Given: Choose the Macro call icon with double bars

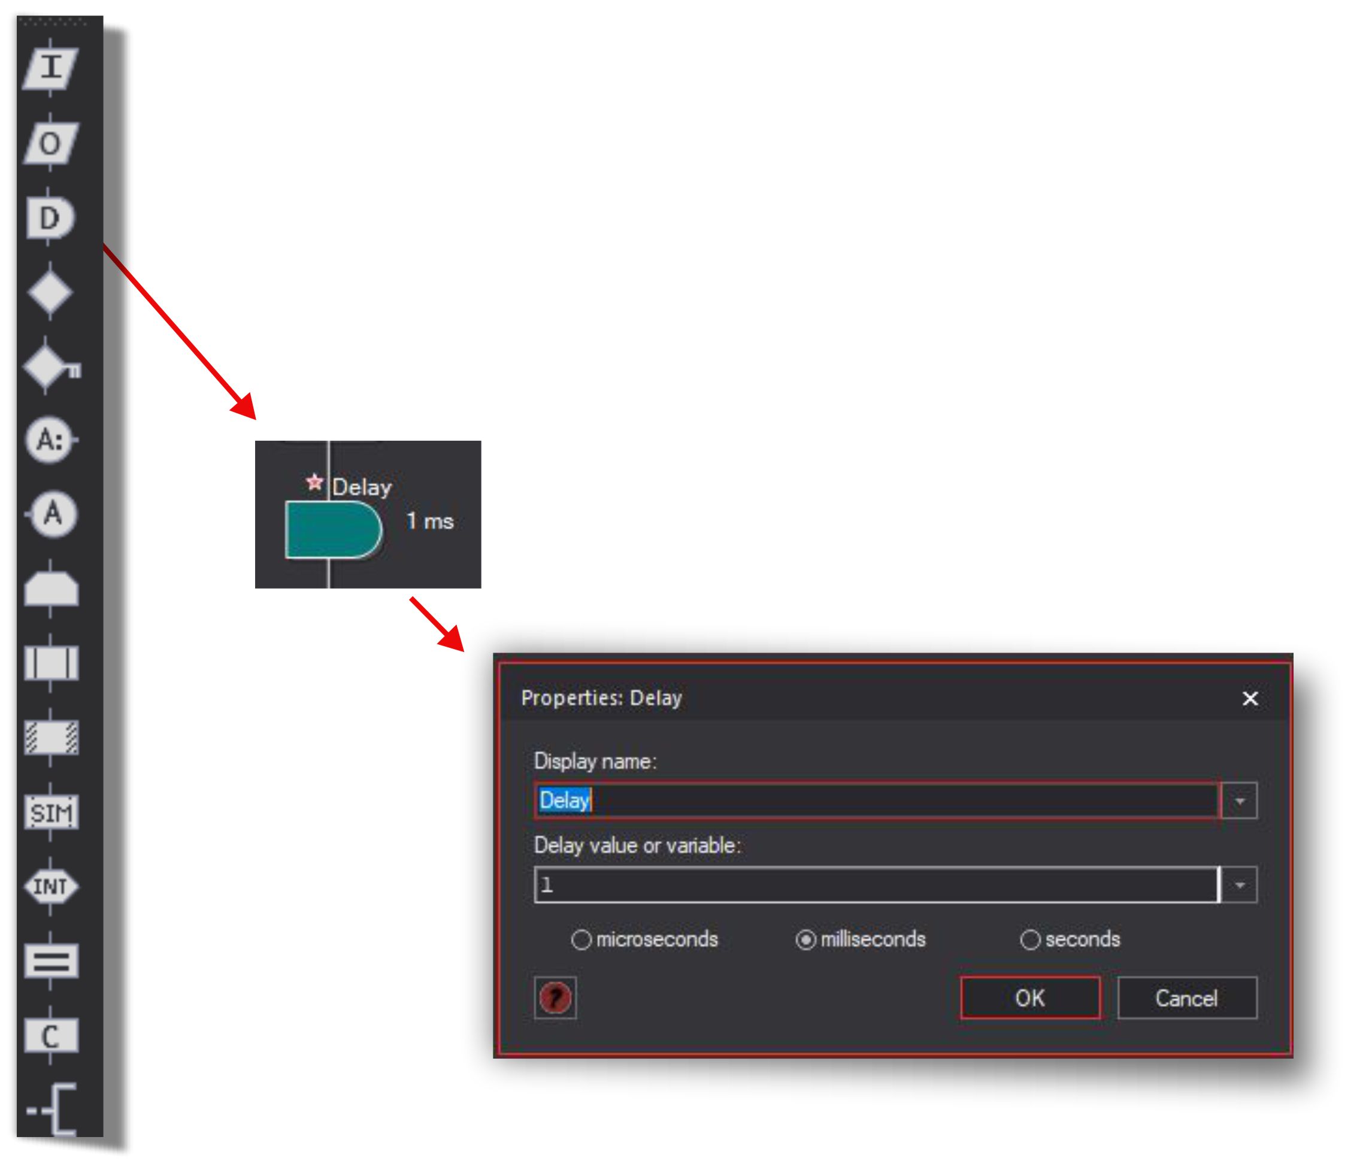Looking at the screenshot, I should point(51,662).
